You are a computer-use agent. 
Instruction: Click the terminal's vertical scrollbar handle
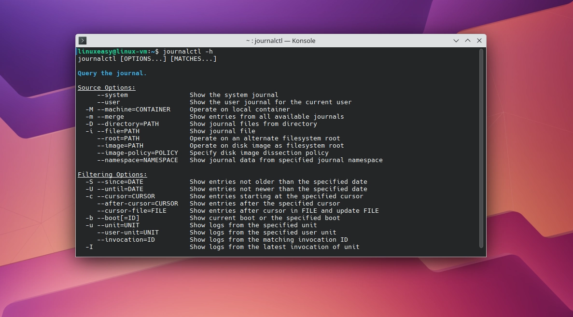coord(481,148)
